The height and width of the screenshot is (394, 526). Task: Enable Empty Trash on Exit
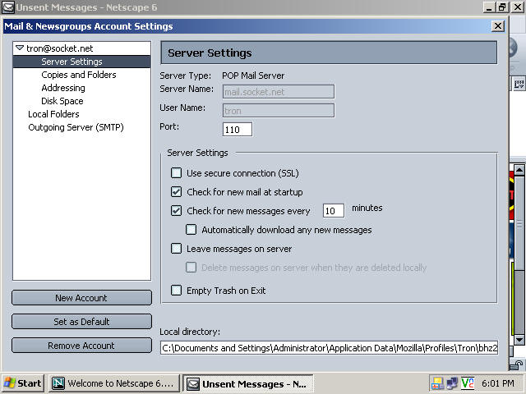point(176,290)
